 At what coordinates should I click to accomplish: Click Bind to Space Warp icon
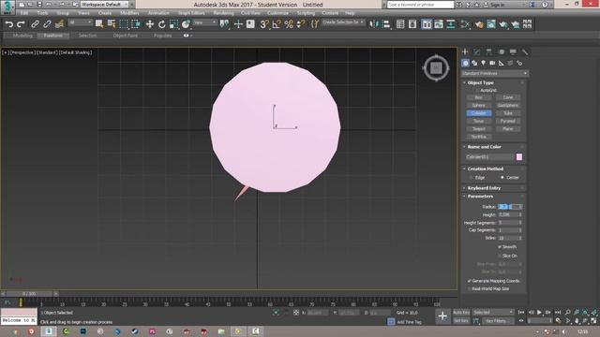click(59, 24)
